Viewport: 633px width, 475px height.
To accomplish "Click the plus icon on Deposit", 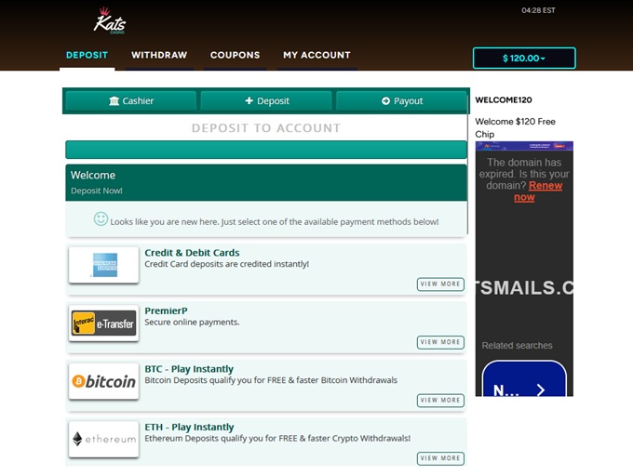I will (249, 100).
